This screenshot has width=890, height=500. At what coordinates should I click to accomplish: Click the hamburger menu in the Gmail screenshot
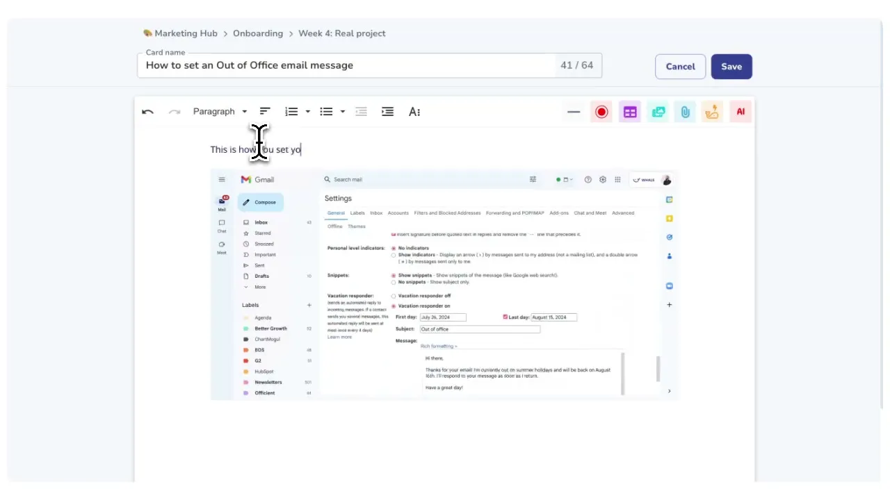(x=222, y=179)
